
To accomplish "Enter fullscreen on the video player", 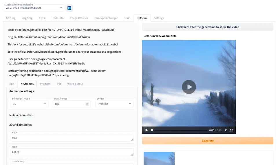I will point(231,130).
